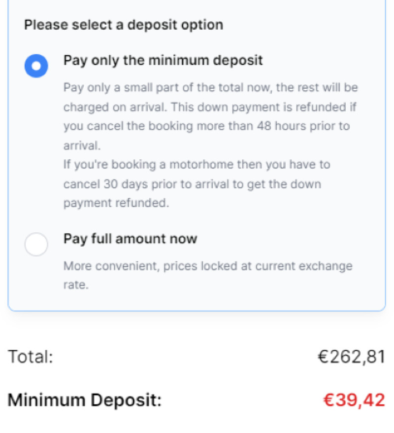Click the red €39,42 deposit amount
The width and height of the screenshot is (394, 433).
354,400
